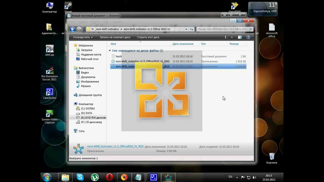Image resolution: width=324 pixels, height=182 pixels.
Task: Click the _mini-KMS Activator breadcrumb
Action: click(x=107, y=29)
